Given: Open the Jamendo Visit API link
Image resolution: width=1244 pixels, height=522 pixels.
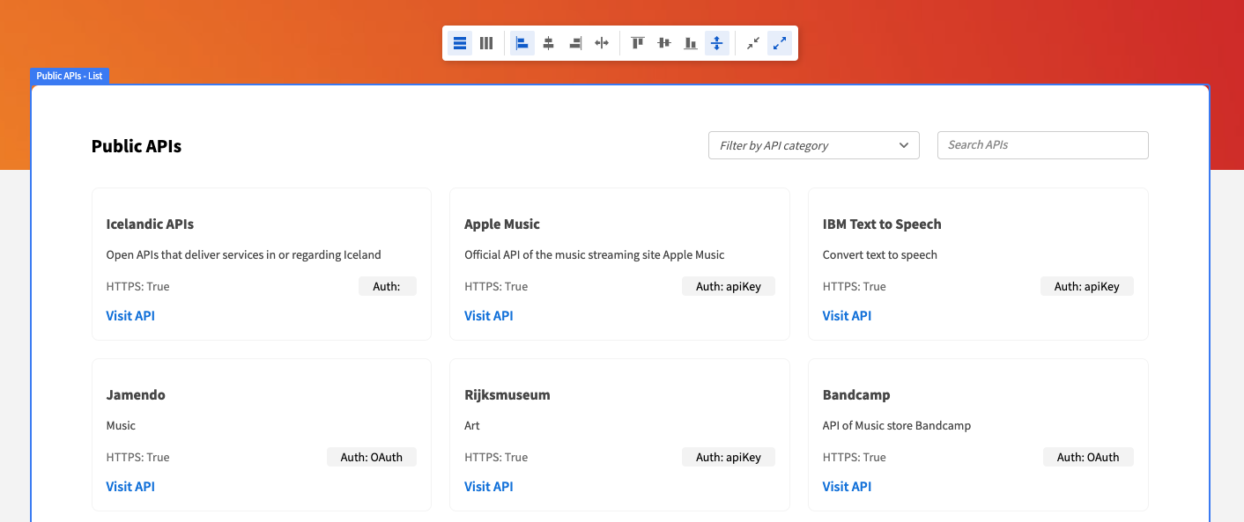Looking at the screenshot, I should click(130, 486).
